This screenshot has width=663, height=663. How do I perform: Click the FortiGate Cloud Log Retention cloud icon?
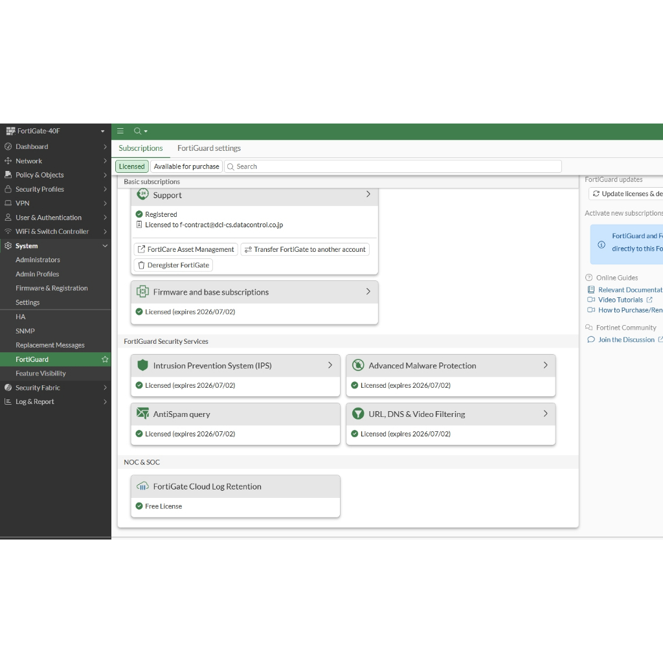coord(142,486)
